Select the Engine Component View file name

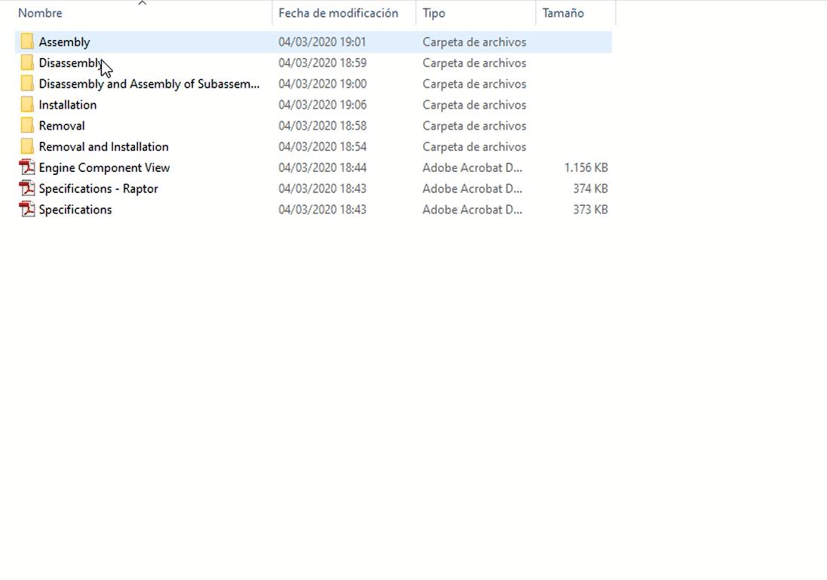point(104,167)
